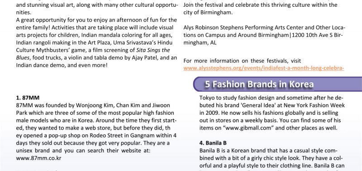This screenshot has height=171, width=362.
Task: Click 'Indian dance demo, and even more!' line
Action: click(x=62, y=65)
